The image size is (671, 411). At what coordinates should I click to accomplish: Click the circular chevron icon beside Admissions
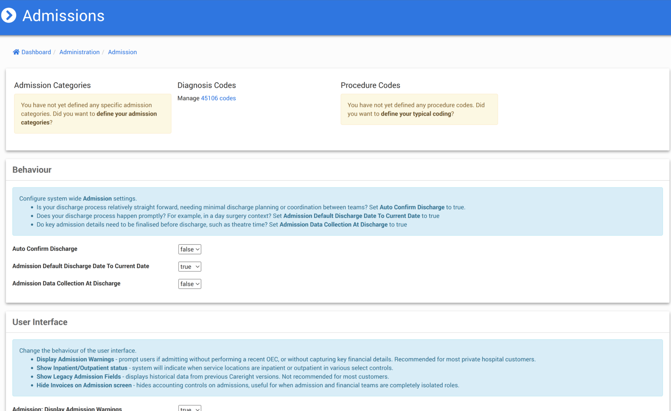(x=9, y=15)
